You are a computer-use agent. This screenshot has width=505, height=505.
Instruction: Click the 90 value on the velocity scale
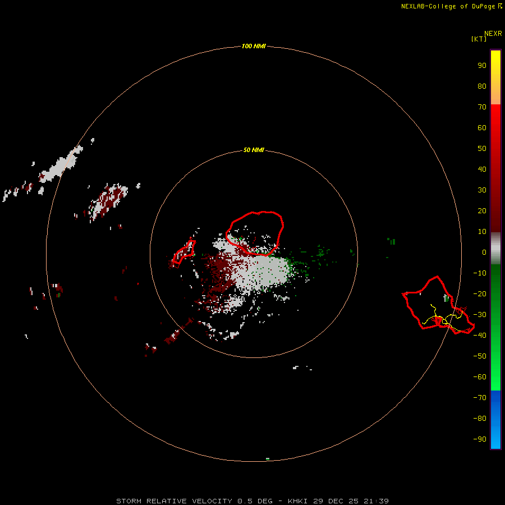482,66
